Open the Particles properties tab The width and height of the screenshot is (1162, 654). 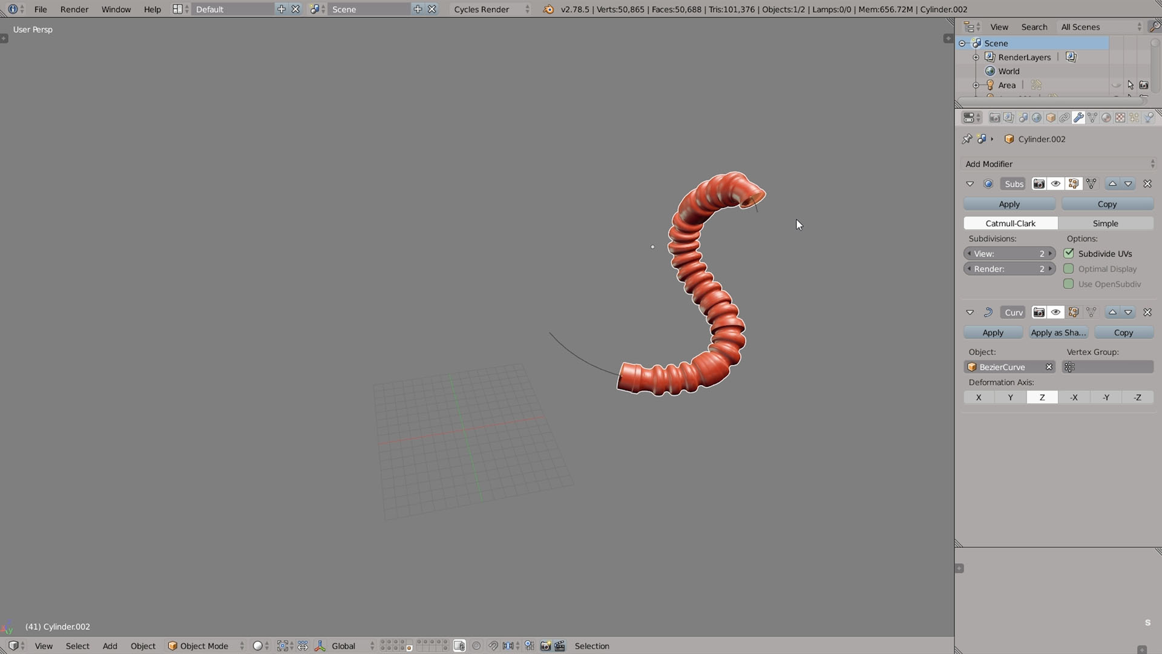coord(1134,117)
